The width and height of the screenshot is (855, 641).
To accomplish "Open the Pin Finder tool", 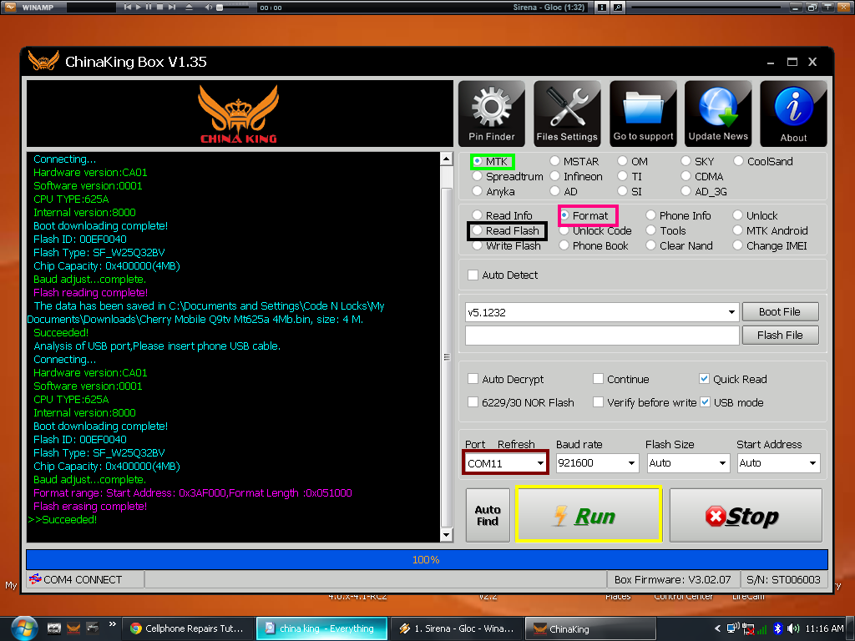I will pyautogui.click(x=491, y=114).
